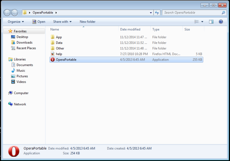Open the view options dropdown arrow

tap(202, 22)
